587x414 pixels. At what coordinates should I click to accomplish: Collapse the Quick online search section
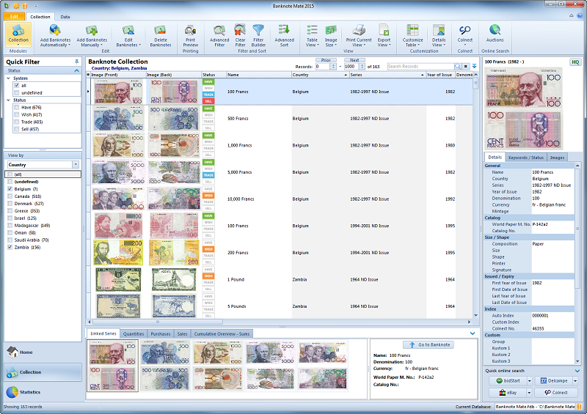[577, 371]
